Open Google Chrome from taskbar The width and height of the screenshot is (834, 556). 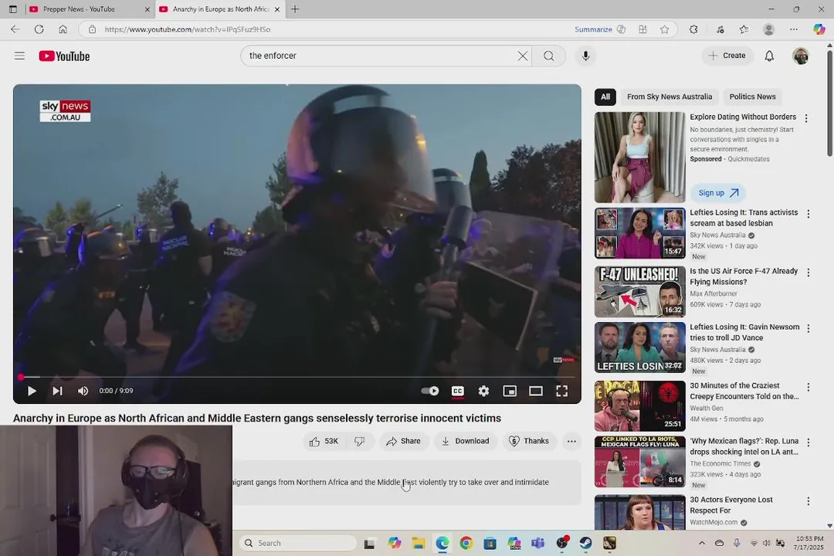tap(466, 543)
